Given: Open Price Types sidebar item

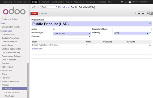Looking at the screenshot, I should [9, 96].
